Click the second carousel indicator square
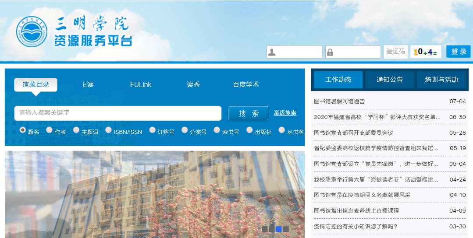The height and width of the screenshot is (238, 473). coord(272,229)
